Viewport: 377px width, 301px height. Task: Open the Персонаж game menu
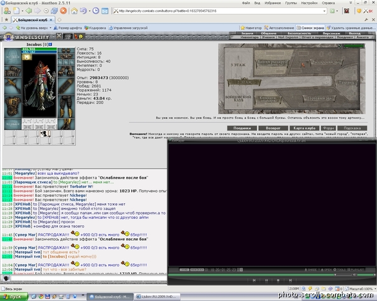[331, 33]
